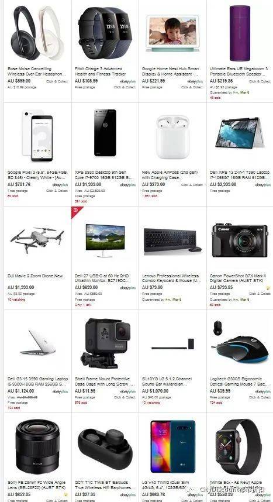Open Canon PowerShot G7X Mark II listing
Image resolution: width=273 pixels, height=502 pixels.
pyautogui.click(x=238, y=278)
